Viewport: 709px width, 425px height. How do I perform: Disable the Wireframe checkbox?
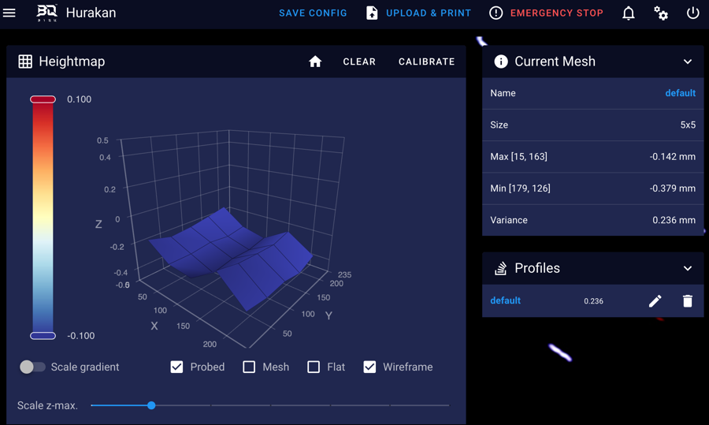coord(369,367)
